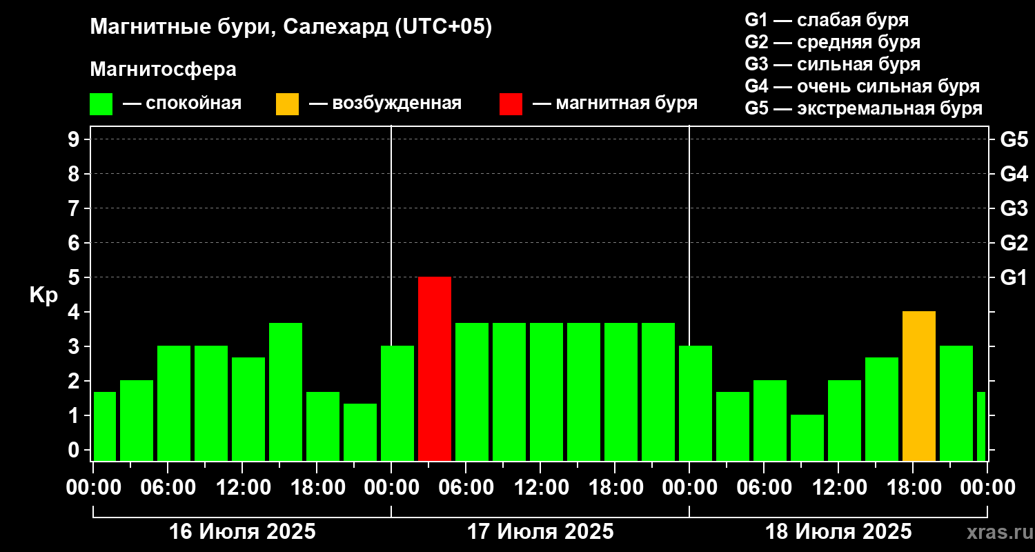Click the 'G5 — экстремальная буря' legend line
This screenshot has height=552, width=1035.
coord(864,108)
